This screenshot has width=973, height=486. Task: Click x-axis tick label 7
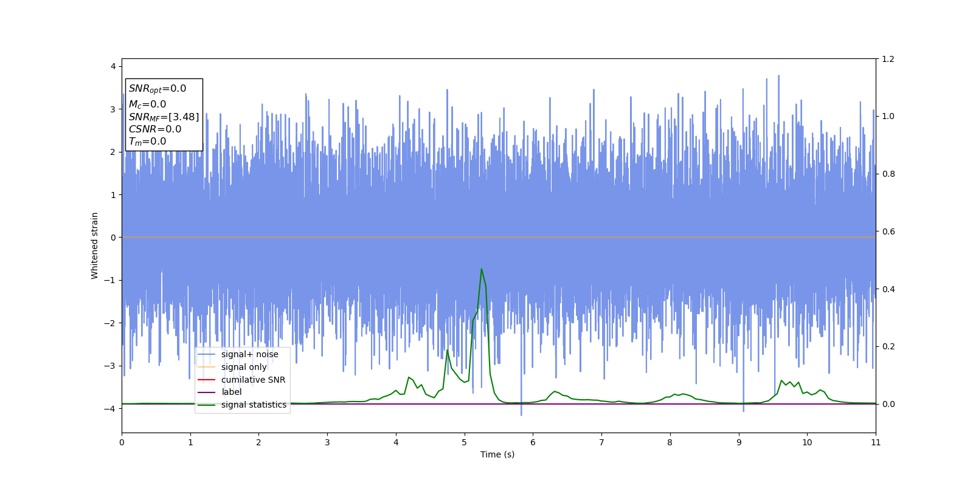[x=601, y=442]
